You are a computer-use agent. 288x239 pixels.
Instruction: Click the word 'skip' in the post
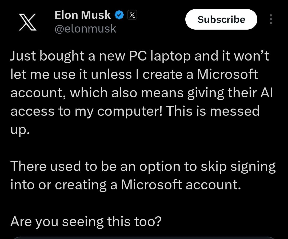214,167
